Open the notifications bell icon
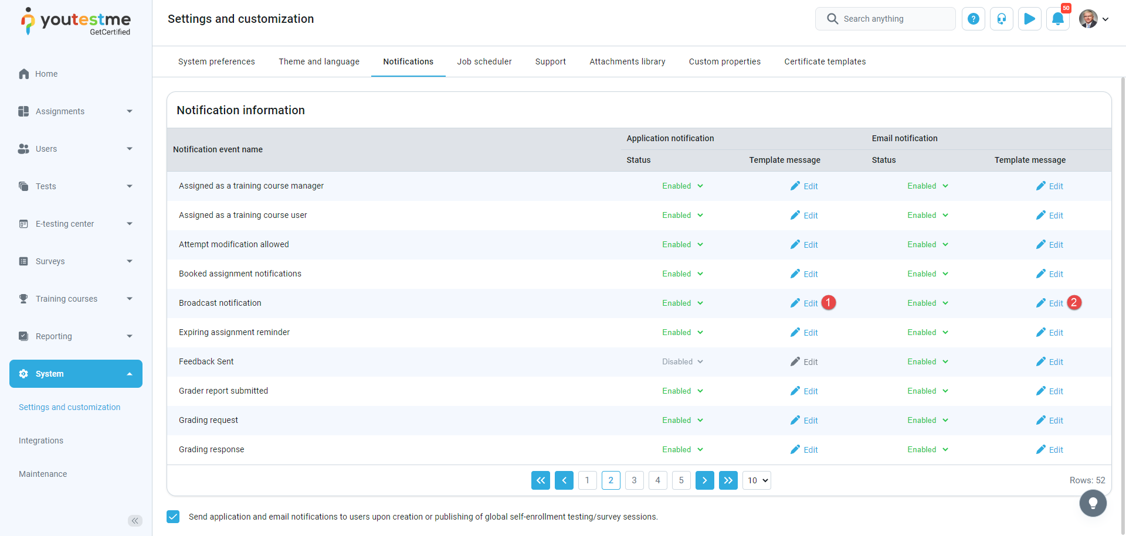 point(1057,19)
